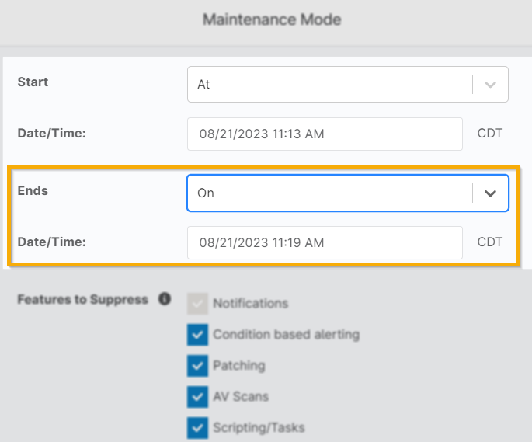Click the Ends Date/Time field 11:19 AM
The image size is (532, 442).
(325, 242)
